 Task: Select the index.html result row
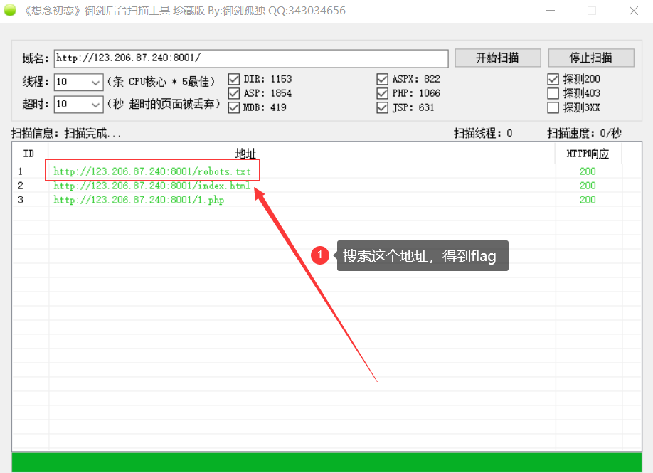pos(327,185)
